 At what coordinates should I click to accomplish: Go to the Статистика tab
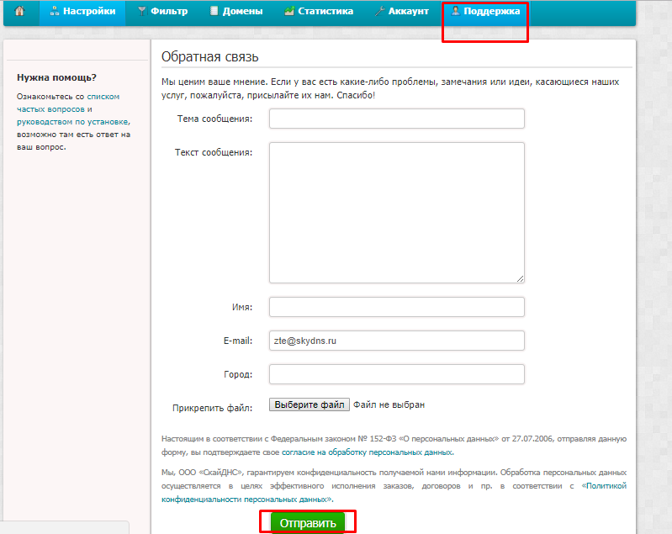click(319, 12)
